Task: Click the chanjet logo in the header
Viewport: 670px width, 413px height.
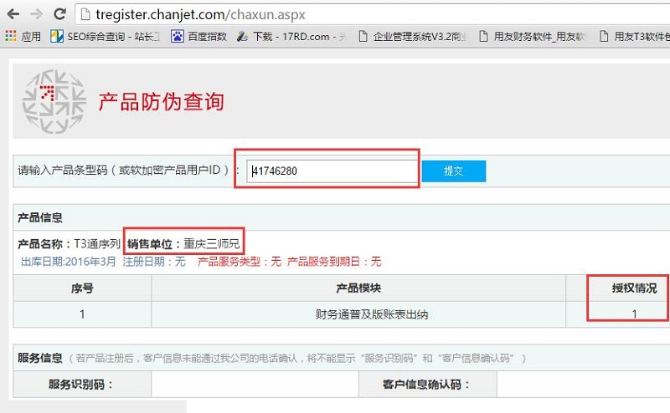Action: tap(54, 101)
